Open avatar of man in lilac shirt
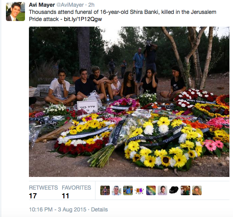The width and height of the screenshot is (233, 217). click(x=162, y=190)
